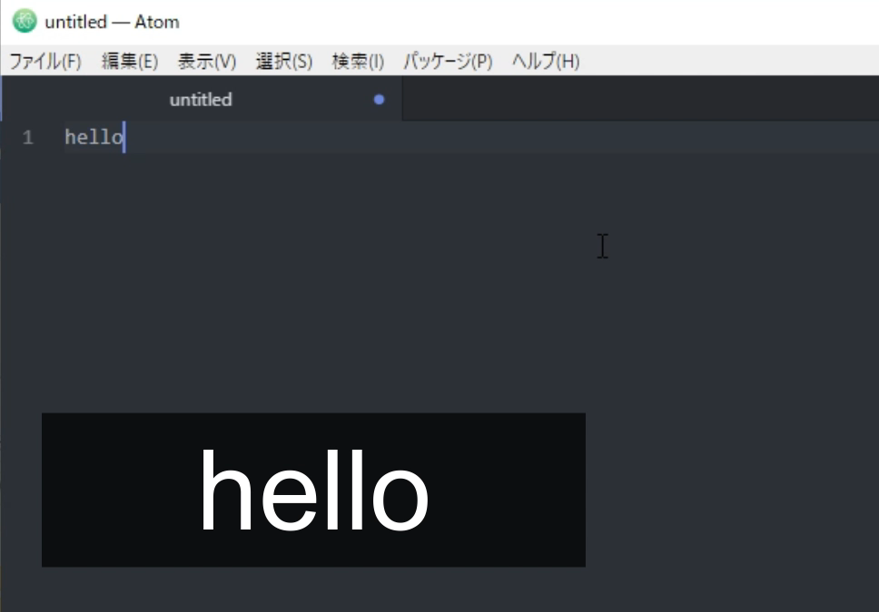Click line number 1 in the gutter
This screenshot has width=879, height=612.
click(28, 137)
